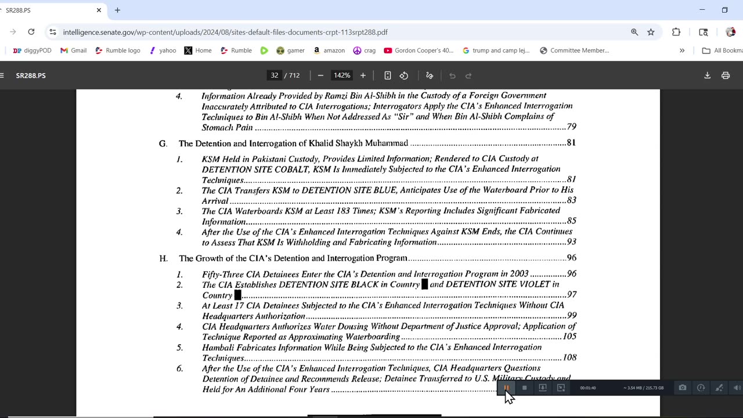
Task: Click the recorder shrink-window icon
Action: point(561,388)
